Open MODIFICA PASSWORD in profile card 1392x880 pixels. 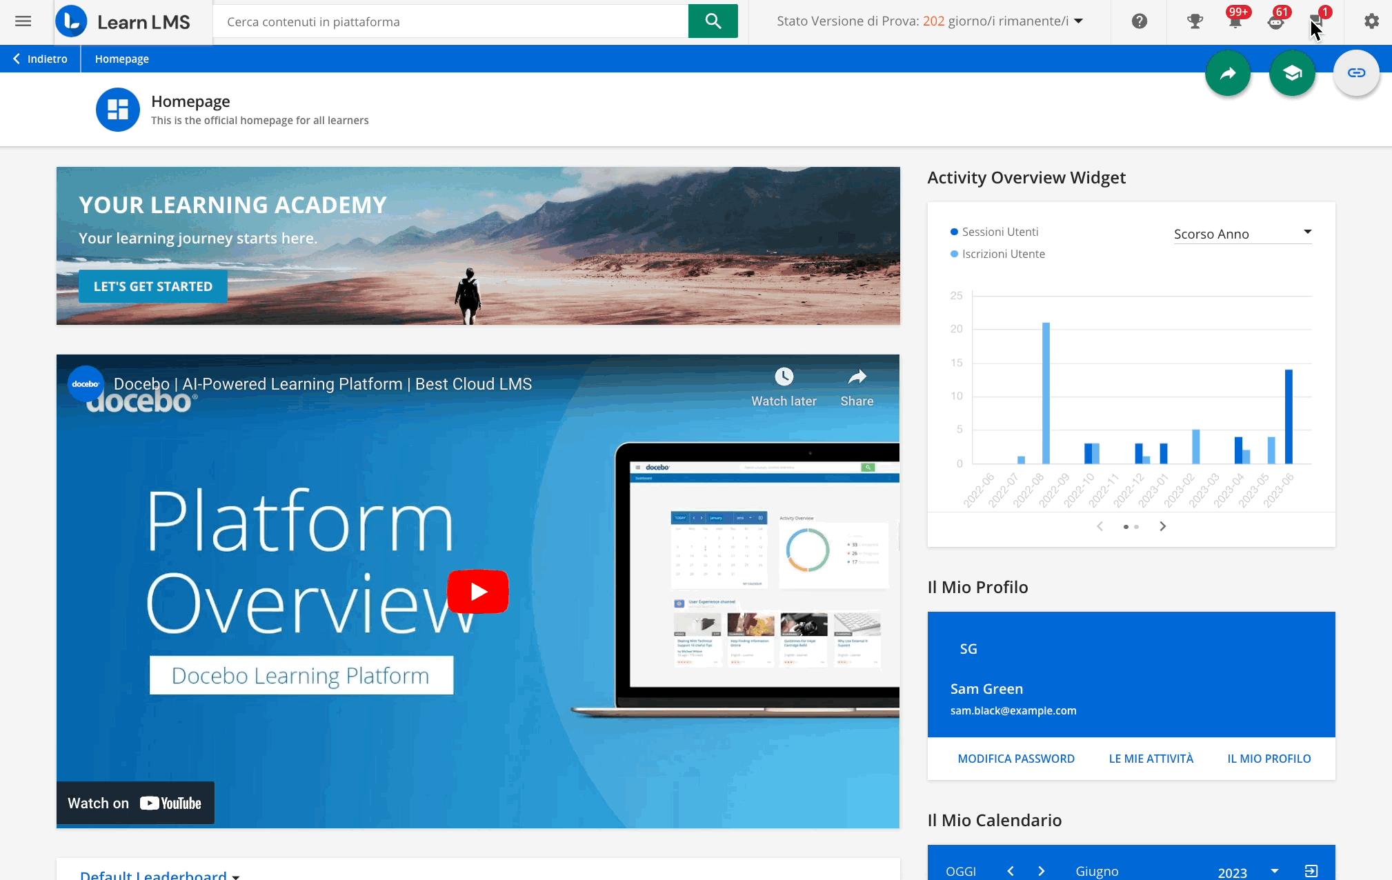click(1015, 758)
